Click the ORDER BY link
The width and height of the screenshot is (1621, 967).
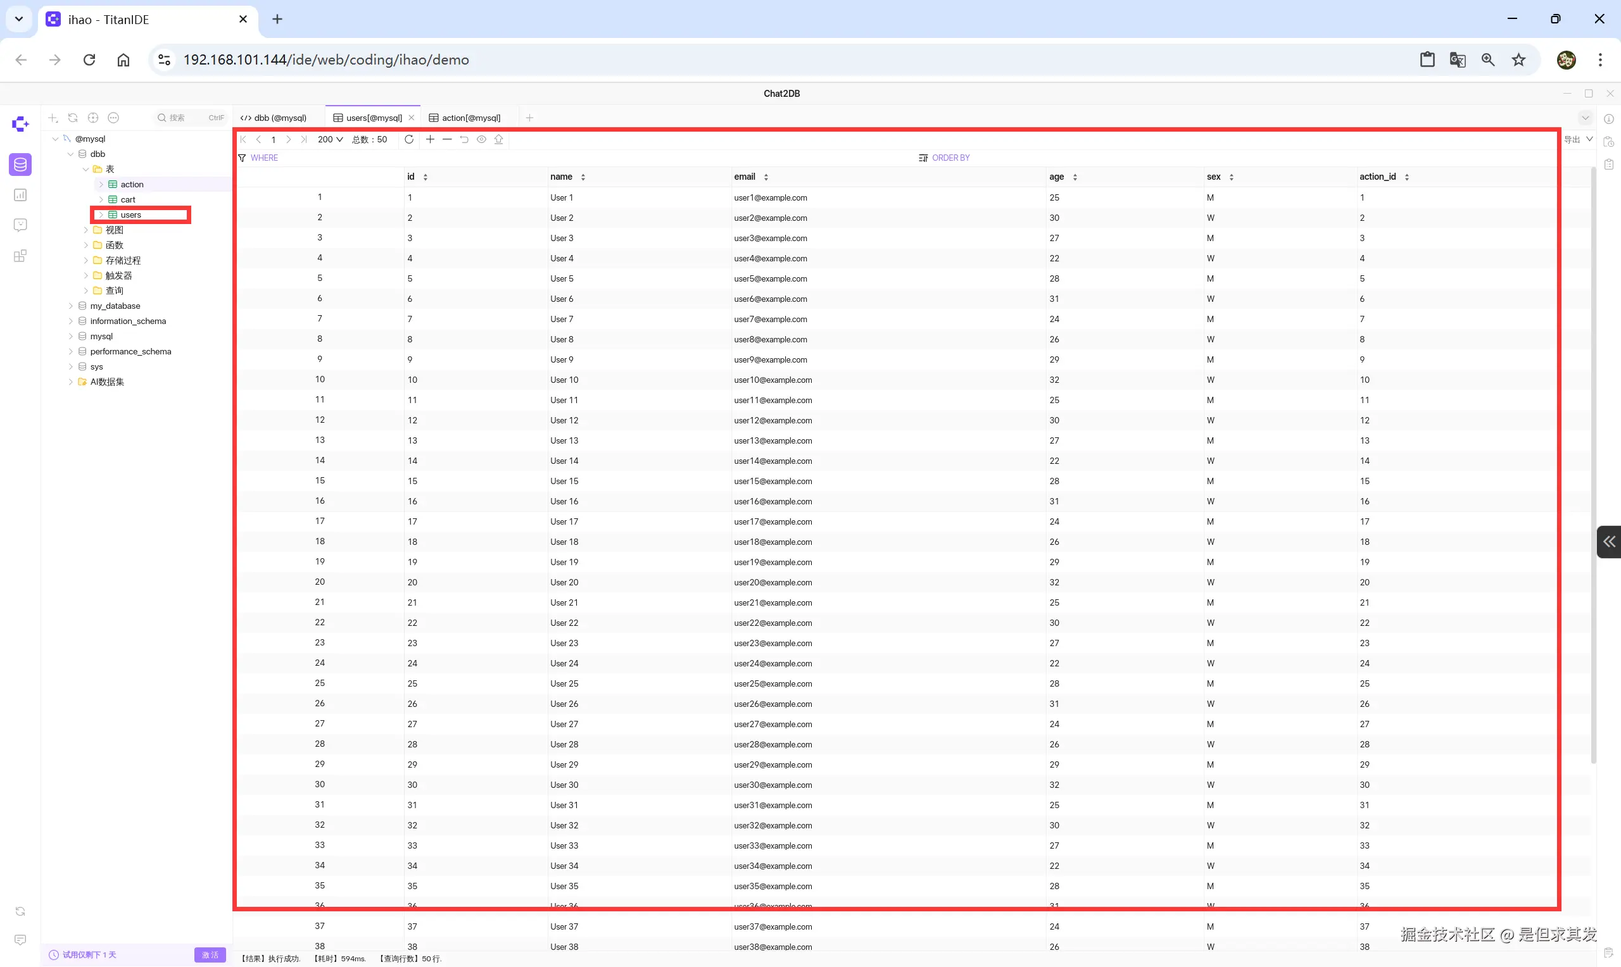950,158
